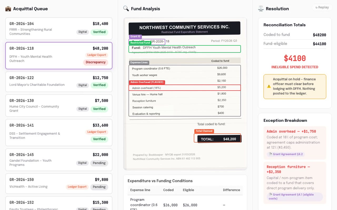Click the Replay button
Viewport: 337px width, 210px height.
[x=322, y=7]
